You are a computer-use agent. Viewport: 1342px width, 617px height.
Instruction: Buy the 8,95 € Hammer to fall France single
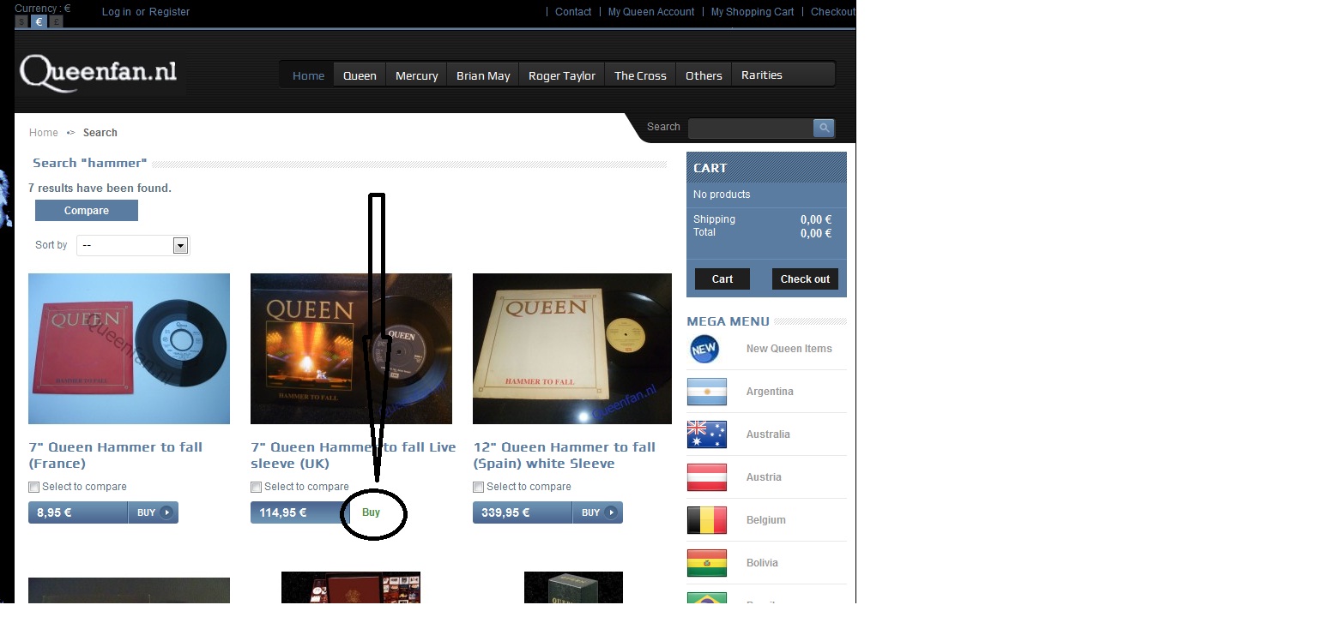pyautogui.click(x=154, y=512)
